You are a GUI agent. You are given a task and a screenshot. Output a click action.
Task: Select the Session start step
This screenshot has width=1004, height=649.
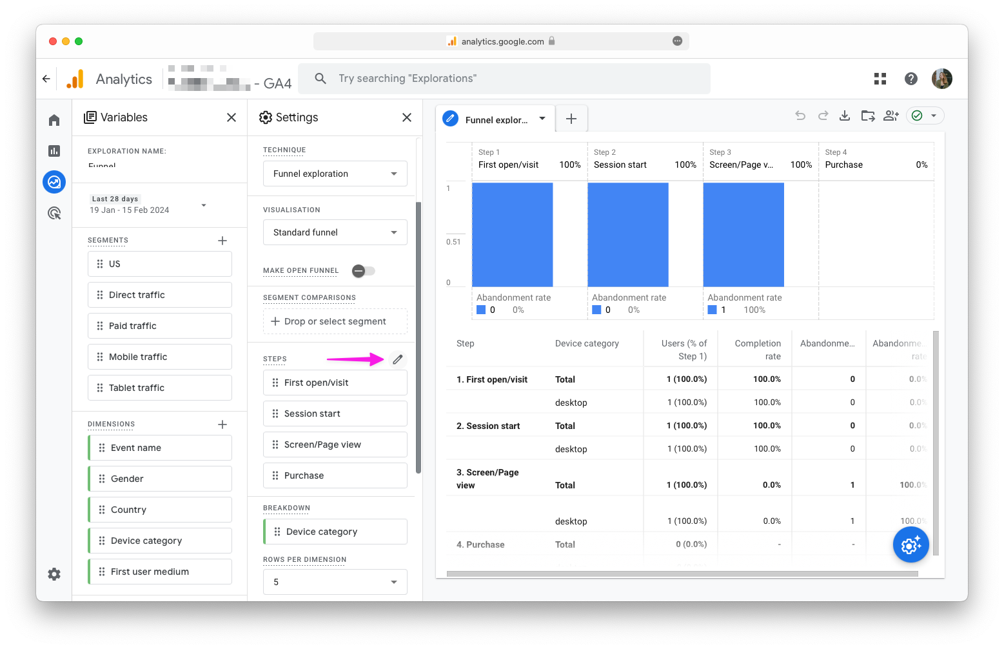pyautogui.click(x=335, y=414)
